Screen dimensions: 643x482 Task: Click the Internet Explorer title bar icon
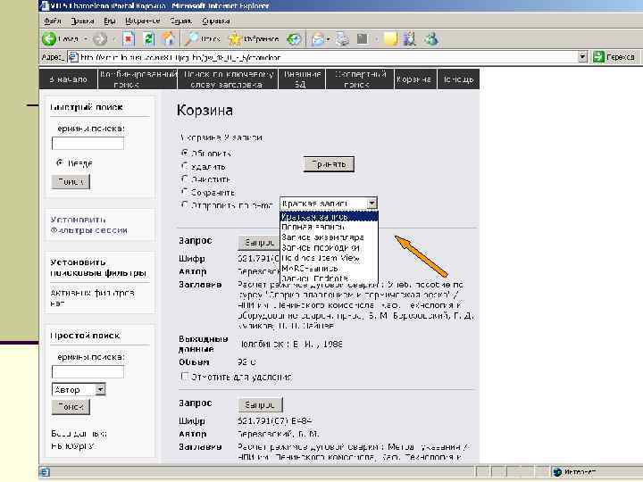(45, 5)
